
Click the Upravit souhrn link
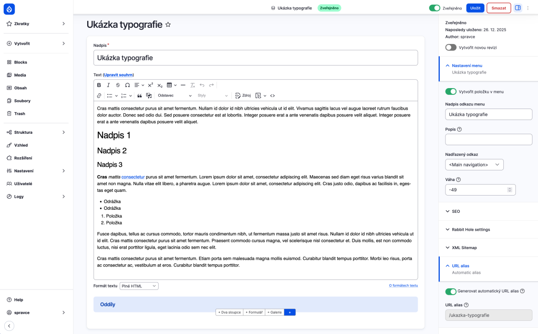118,74
